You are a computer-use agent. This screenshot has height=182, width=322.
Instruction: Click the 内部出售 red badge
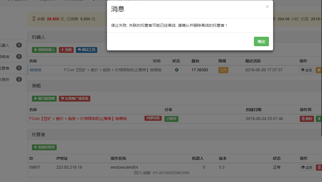pyautogui.click(x=153, y=118)
